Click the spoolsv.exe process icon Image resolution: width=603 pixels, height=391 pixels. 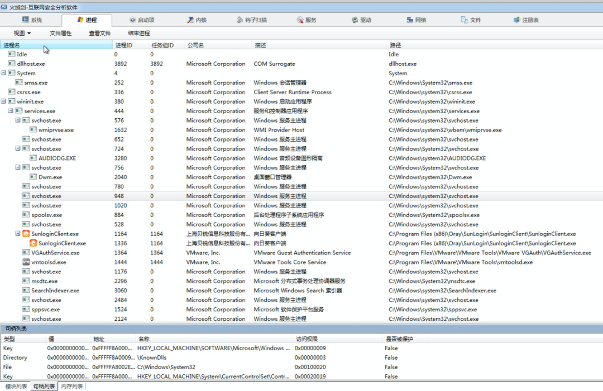(26, 215)
